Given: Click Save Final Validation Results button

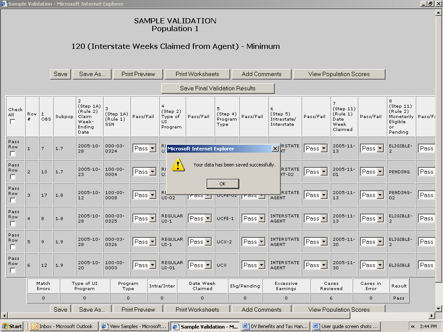Looking at the screenshot, I should pyautogui.click(x=218, y=88).
